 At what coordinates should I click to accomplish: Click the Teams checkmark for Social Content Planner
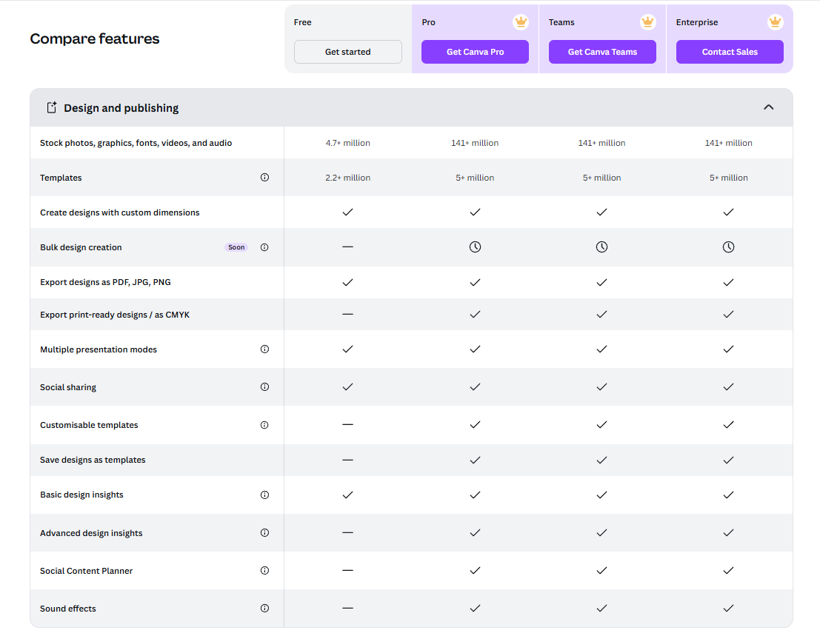602,570
